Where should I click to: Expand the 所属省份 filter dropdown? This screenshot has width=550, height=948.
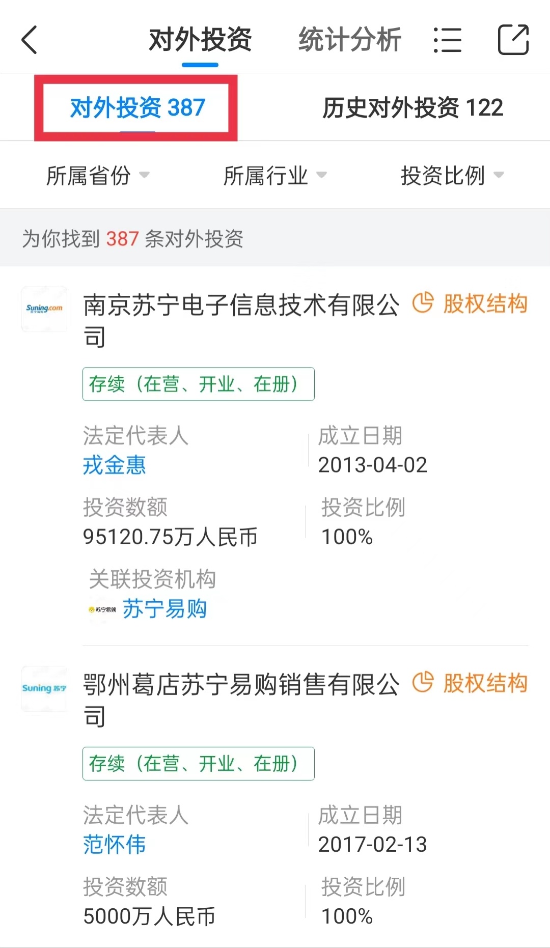98,176
